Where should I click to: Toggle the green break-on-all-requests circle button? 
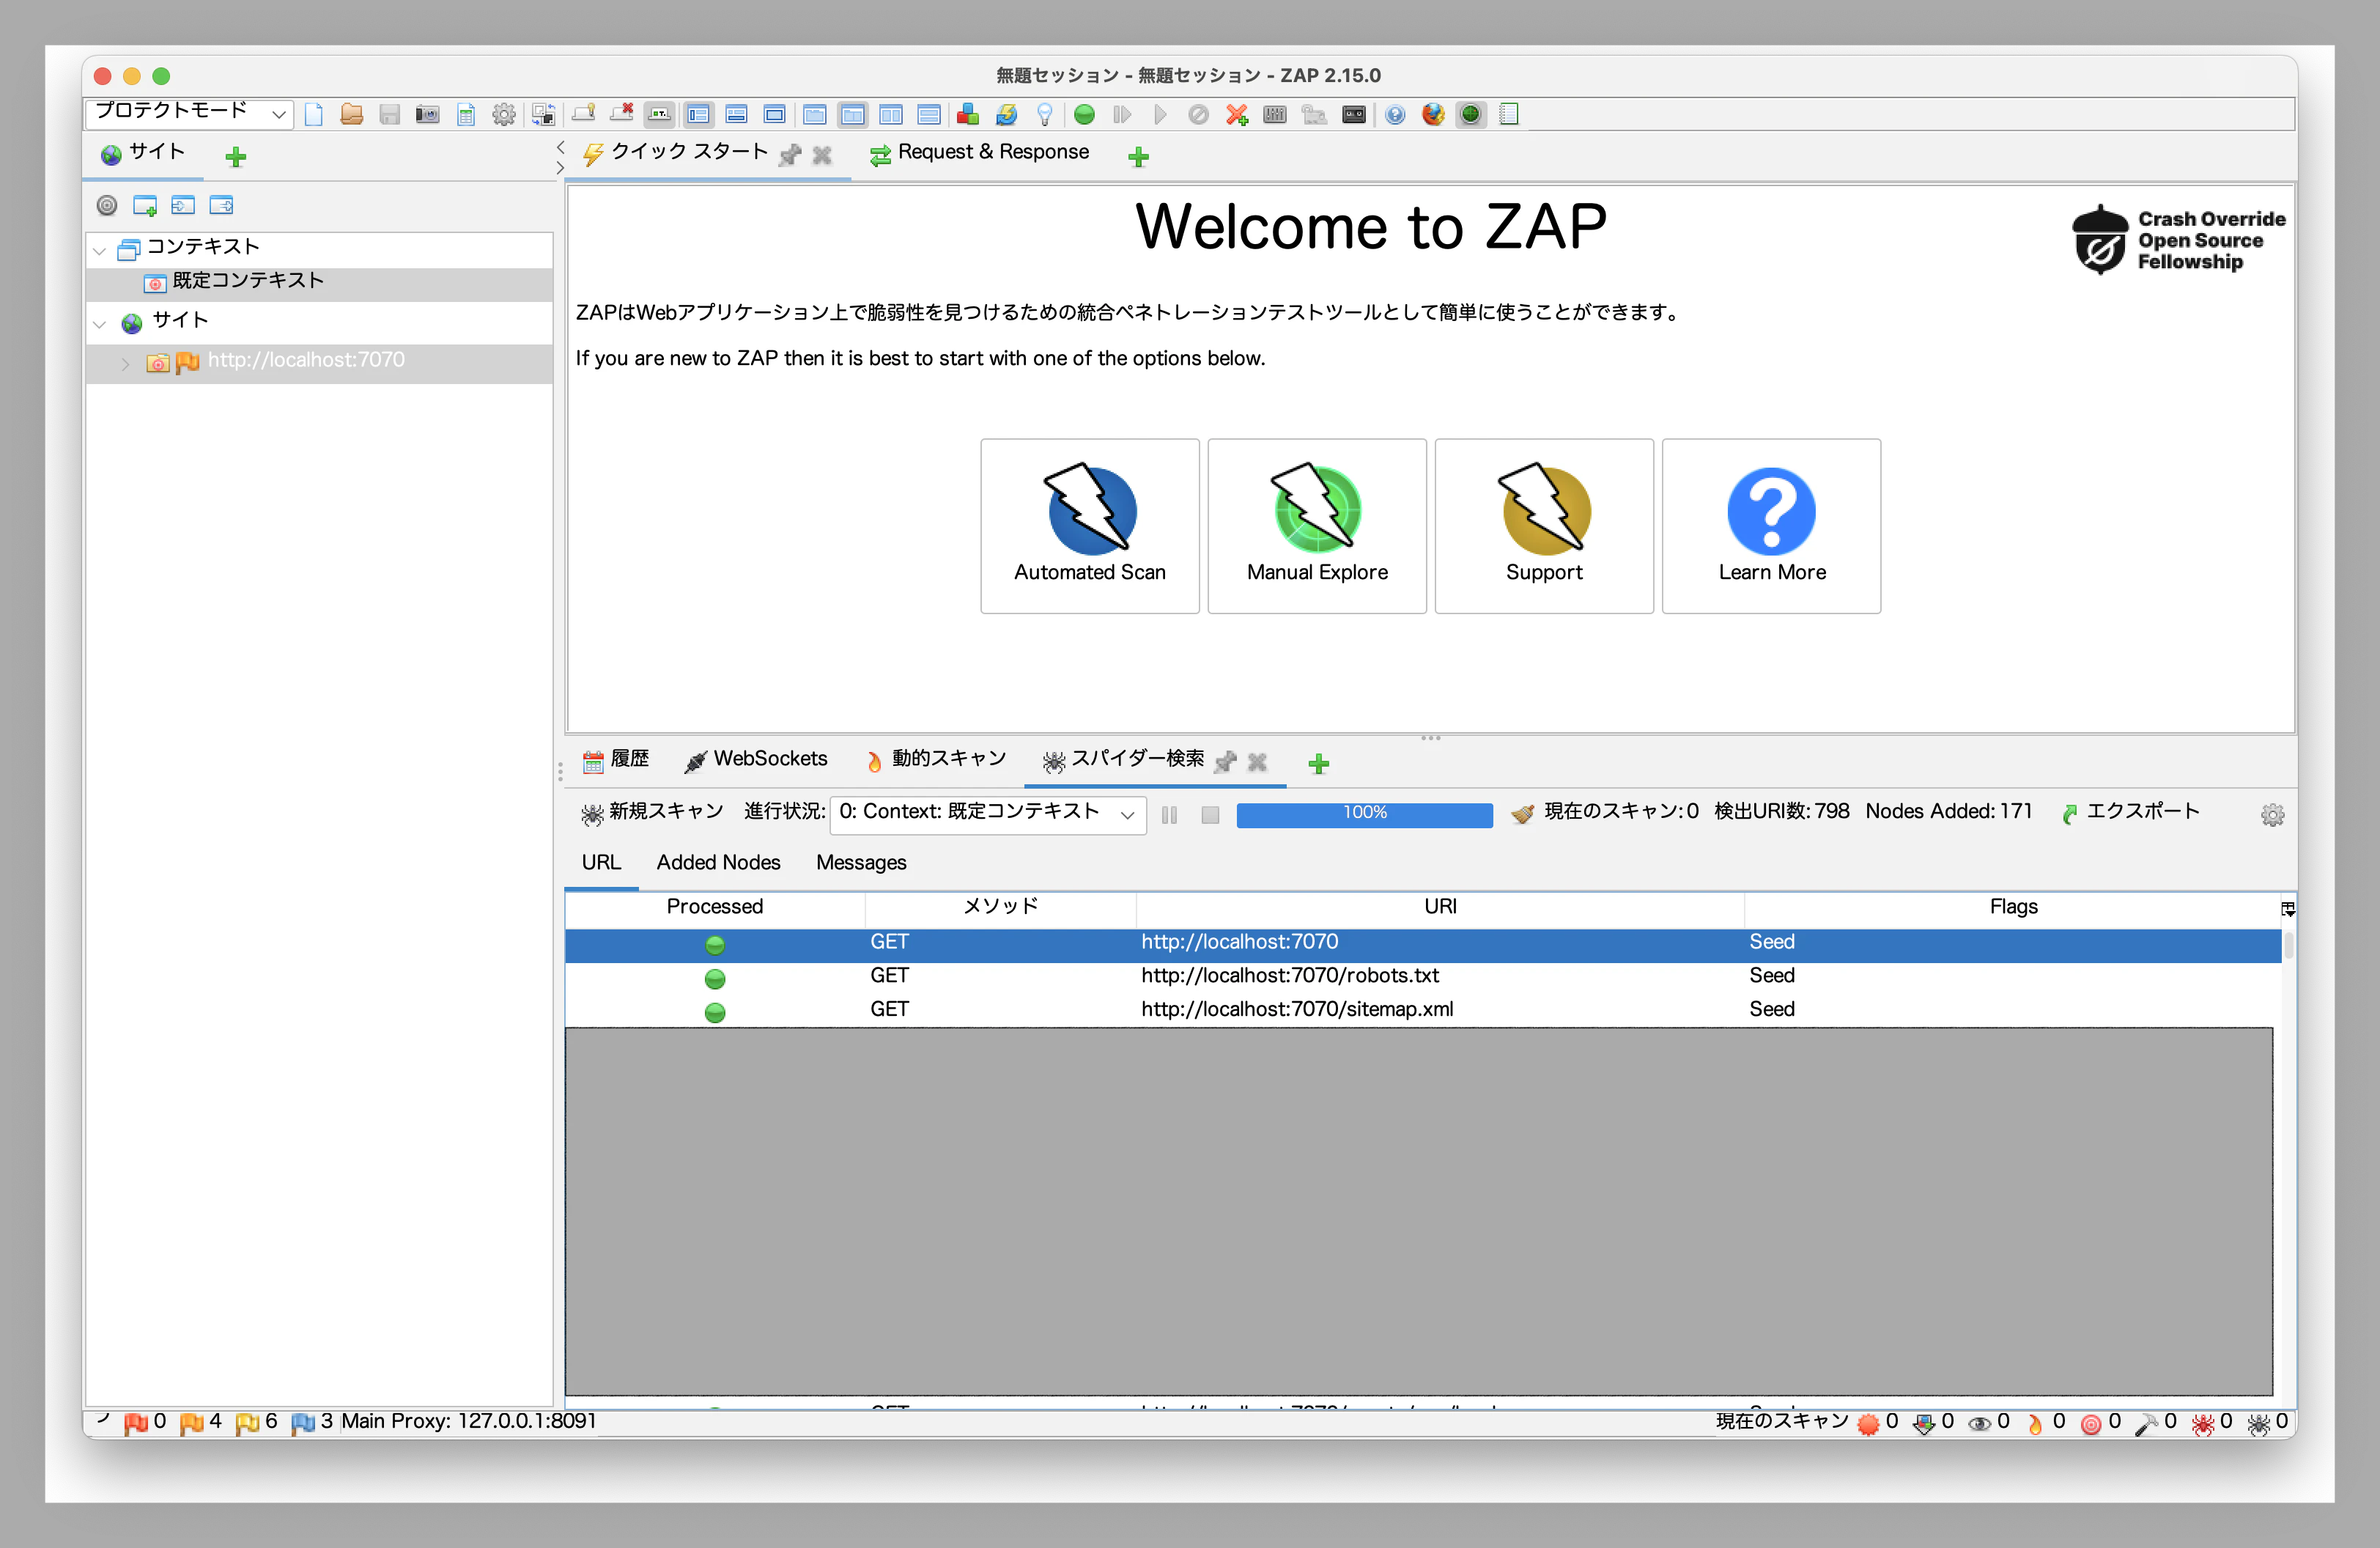(x=1084, y=115)
